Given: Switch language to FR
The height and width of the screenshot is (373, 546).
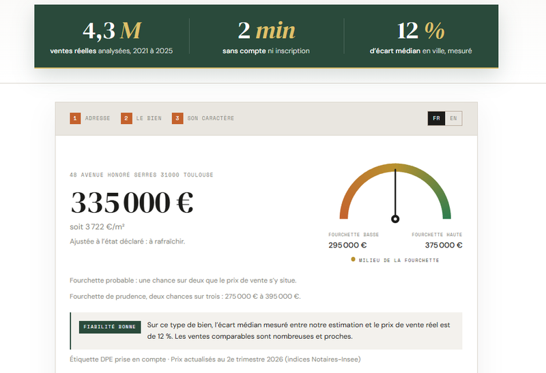Looking at the screenshot, I should pos(436,118).
